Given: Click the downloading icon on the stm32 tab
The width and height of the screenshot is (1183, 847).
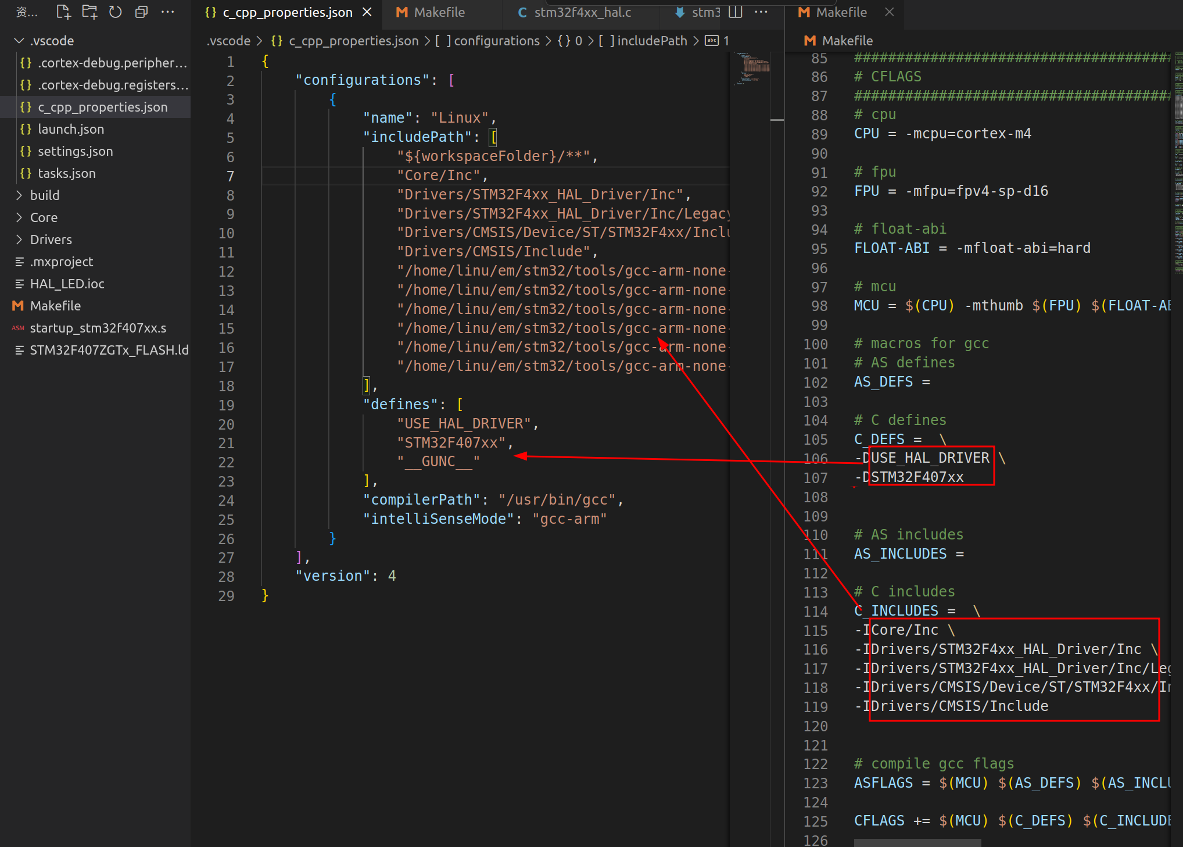Looking at the screenshot, I should coord(679,12).
